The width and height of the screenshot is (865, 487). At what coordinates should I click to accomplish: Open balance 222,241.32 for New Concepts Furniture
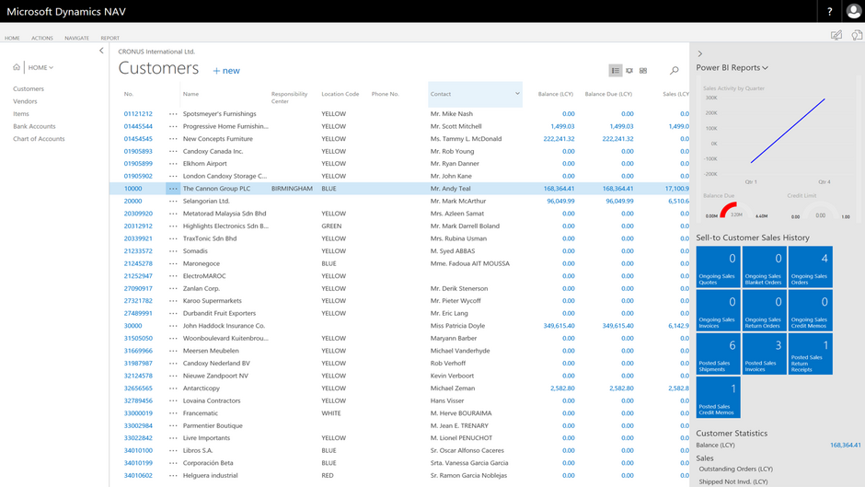[x=559, y=139]
